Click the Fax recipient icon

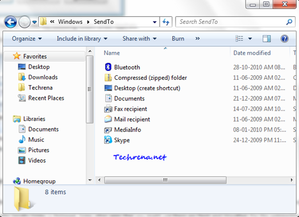(108, 109)
